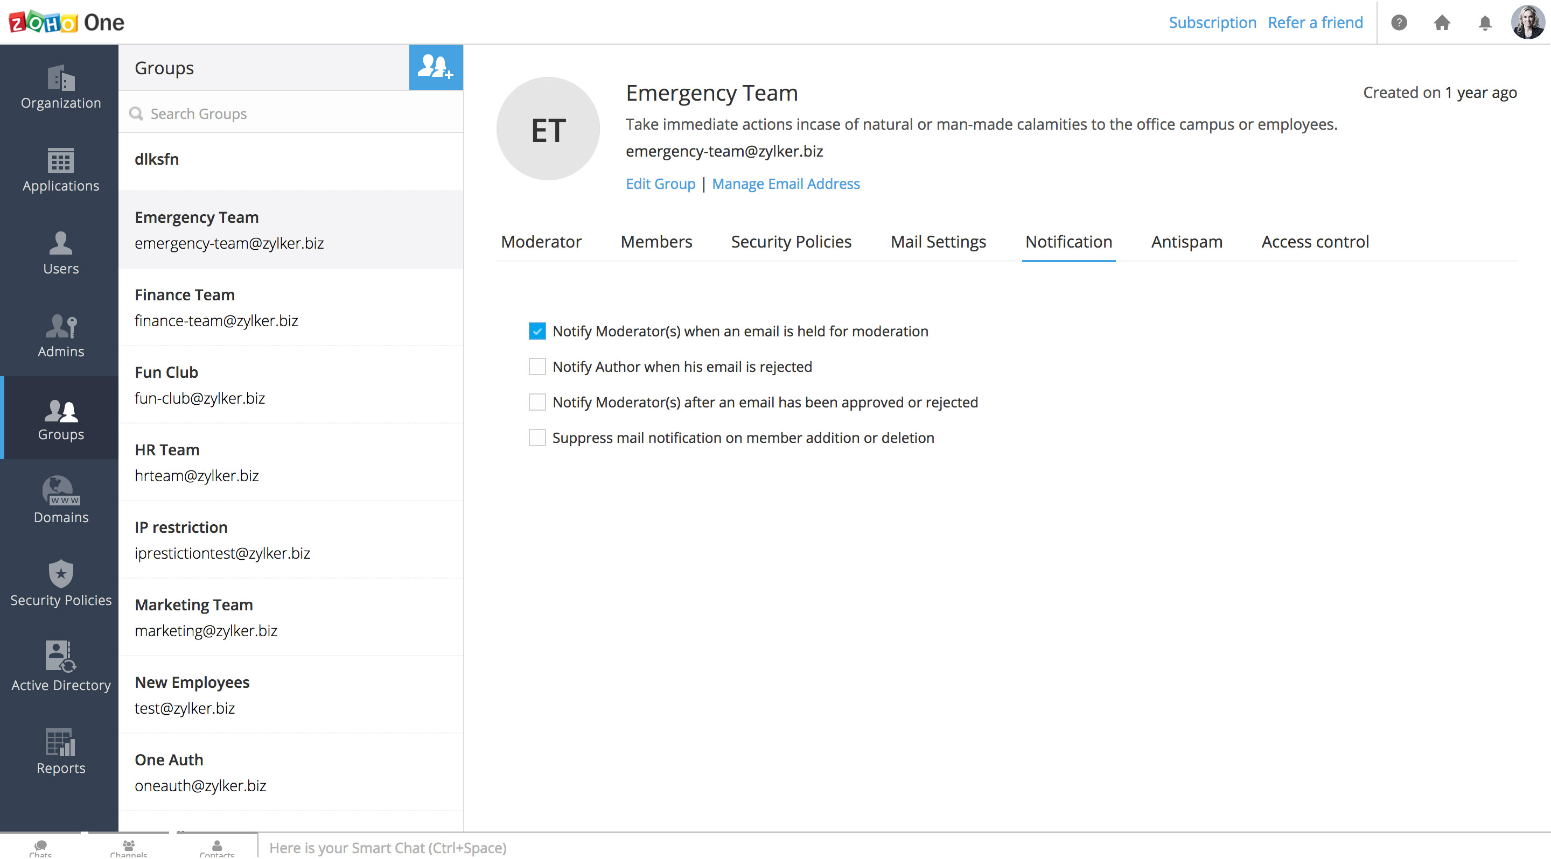1551x859 pixels.
Task: Go to the Users section
Action: pos(61,254)
